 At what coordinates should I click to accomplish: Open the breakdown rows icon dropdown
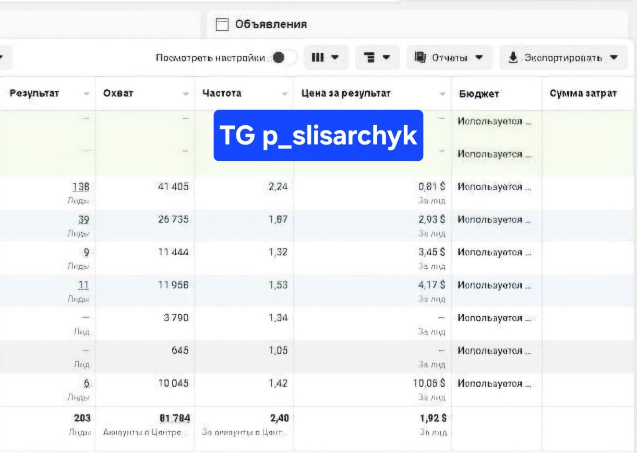tap(378, 57)
